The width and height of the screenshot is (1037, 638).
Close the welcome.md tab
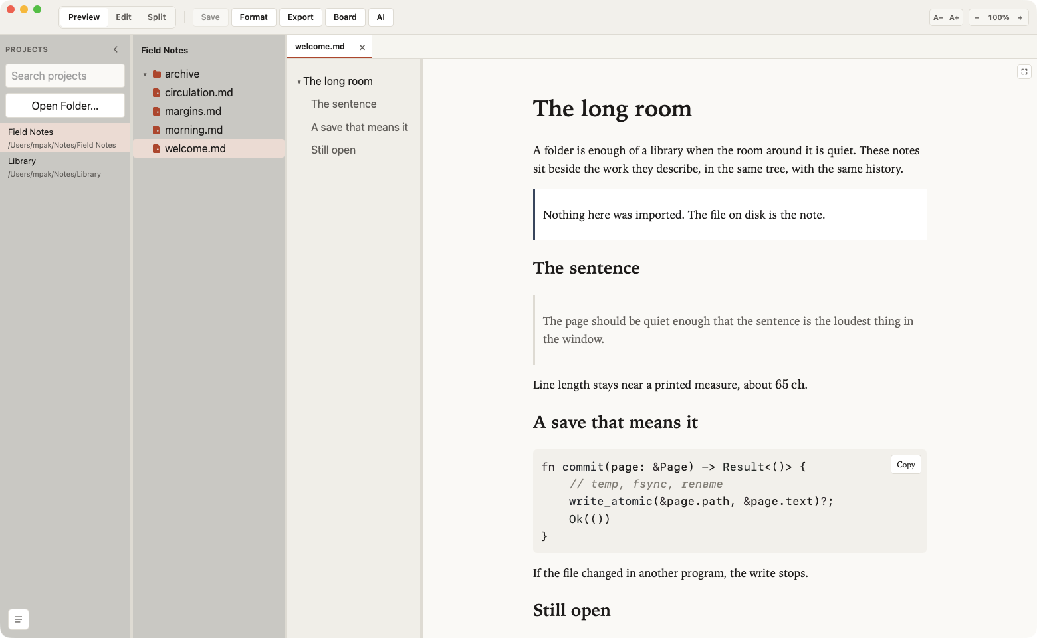362,47
